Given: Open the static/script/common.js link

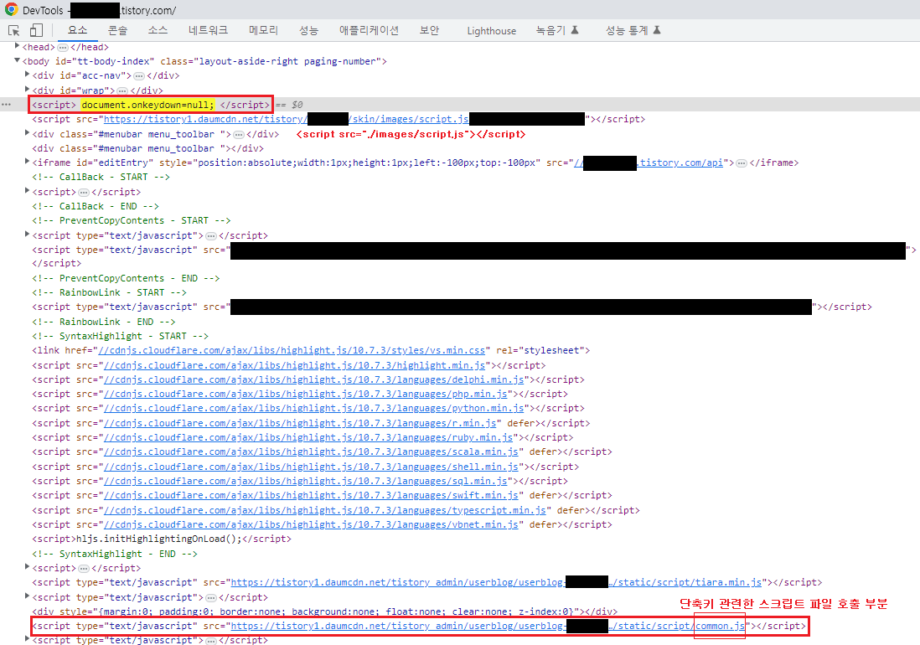Looking at the screenshot, I should click(x=488, y=626).
